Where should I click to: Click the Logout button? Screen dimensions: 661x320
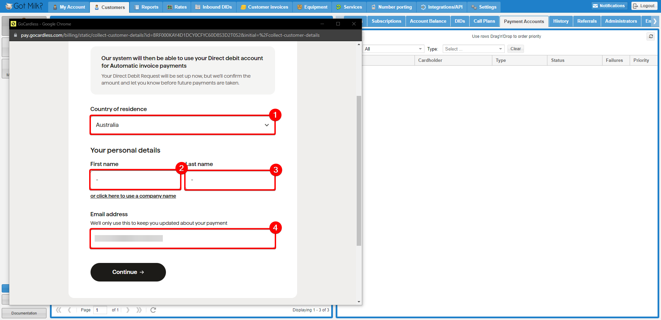[644, 6]
